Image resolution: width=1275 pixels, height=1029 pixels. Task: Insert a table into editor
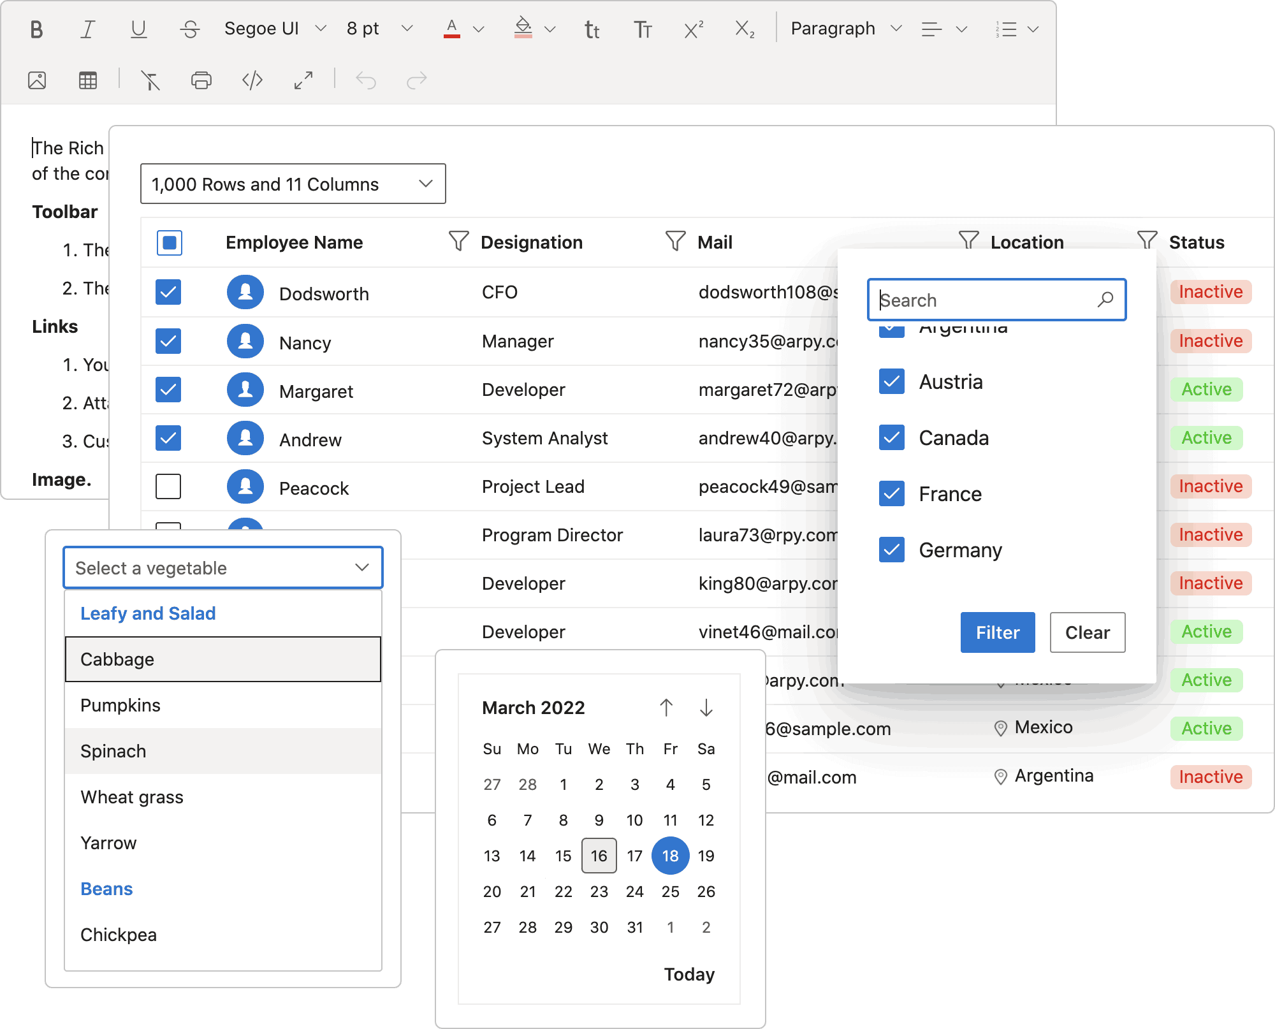click(88, 80)
